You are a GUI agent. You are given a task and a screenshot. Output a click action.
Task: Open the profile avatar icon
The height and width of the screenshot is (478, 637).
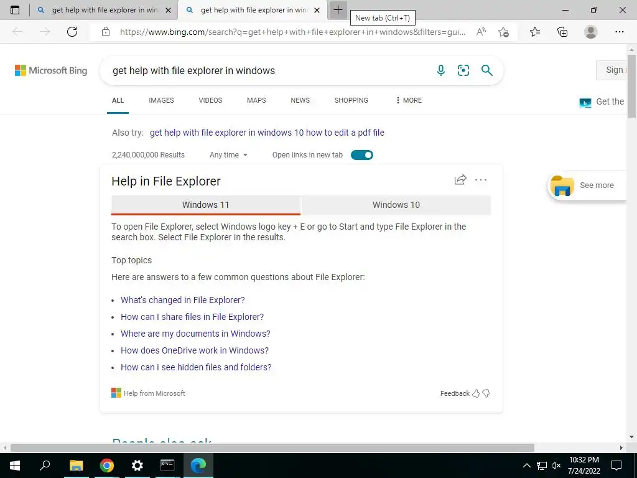pyautogui.click(x=591, y=32)
